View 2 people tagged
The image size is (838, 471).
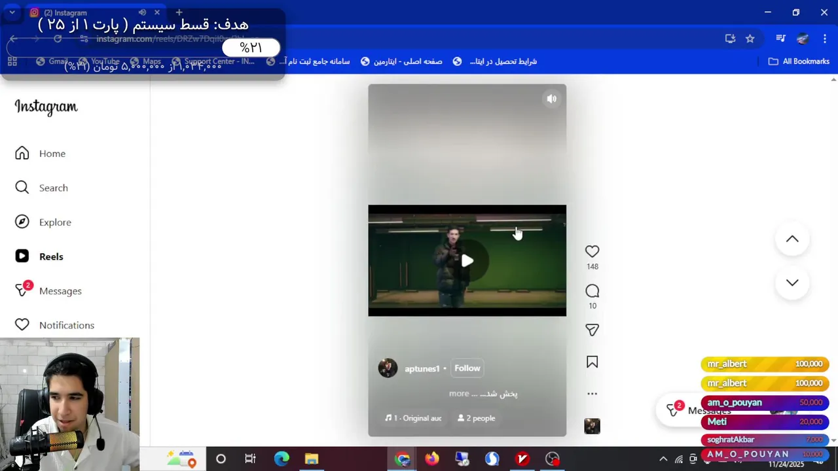pyautogui.click(x=476, y=418)
